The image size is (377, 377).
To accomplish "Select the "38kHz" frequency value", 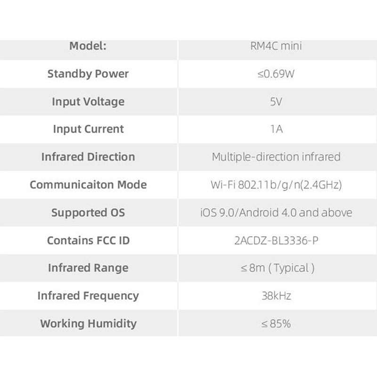I will click(x=276, y=296).
